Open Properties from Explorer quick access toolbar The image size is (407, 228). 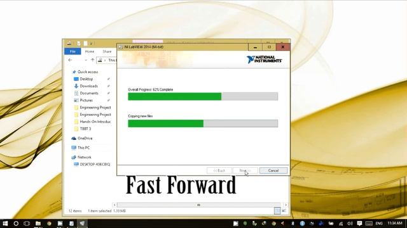pos(79,44)
